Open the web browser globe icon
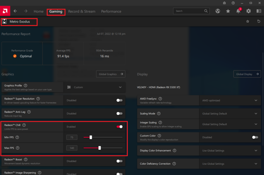The height and width of the screenshot is (175, 264). point(218,11)
